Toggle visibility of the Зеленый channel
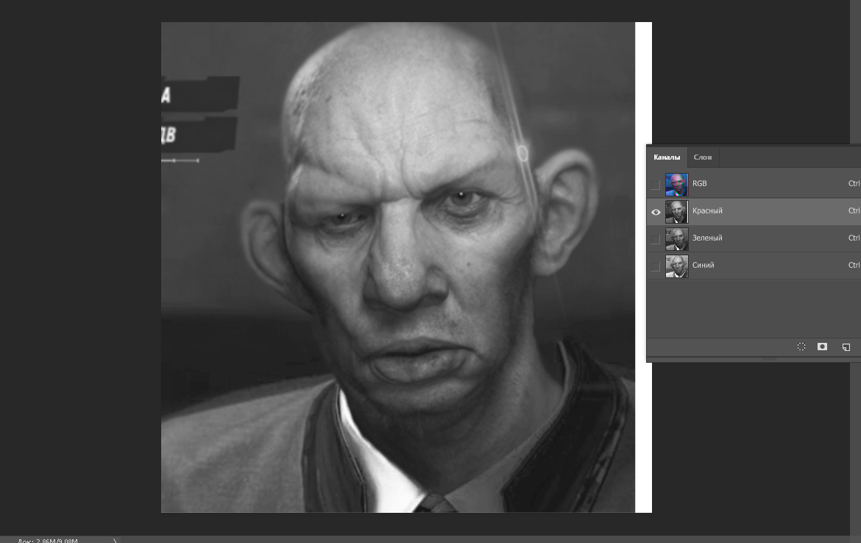 pos(655,239)
